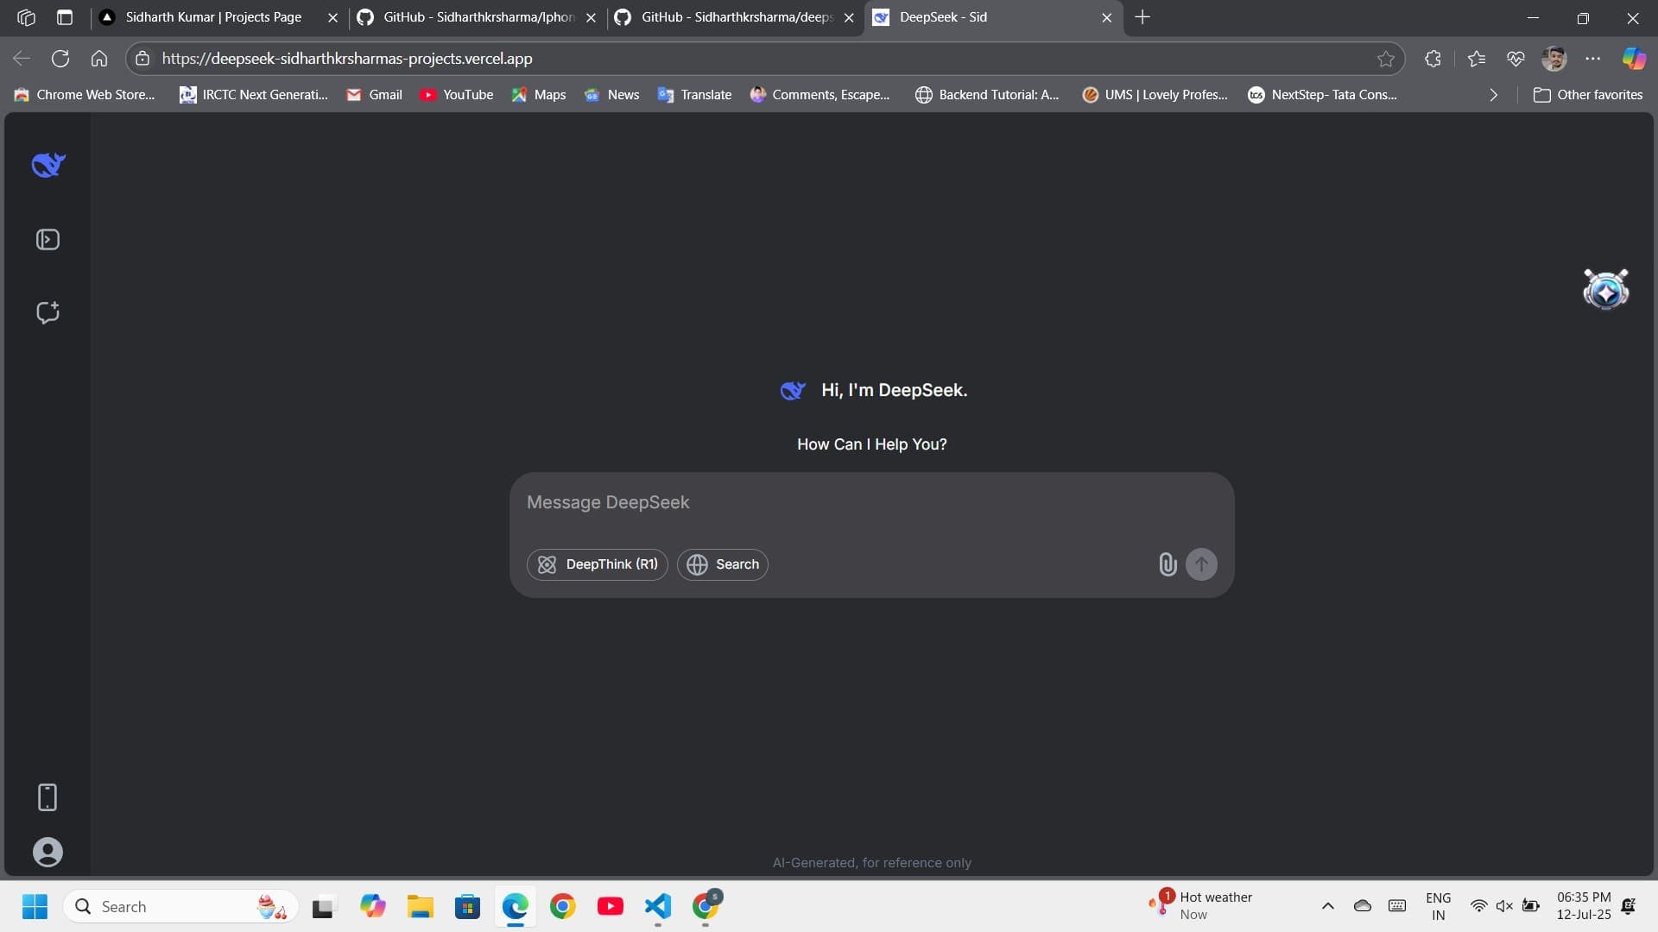Image resolution: width=1658 pixels, height=932 pixels.
Task: Start a new chat with chat-plus icon
Action: 47,312
